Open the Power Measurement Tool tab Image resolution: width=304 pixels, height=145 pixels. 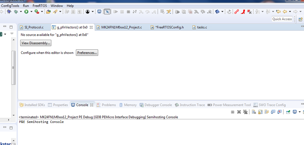[x=229, y=105]
